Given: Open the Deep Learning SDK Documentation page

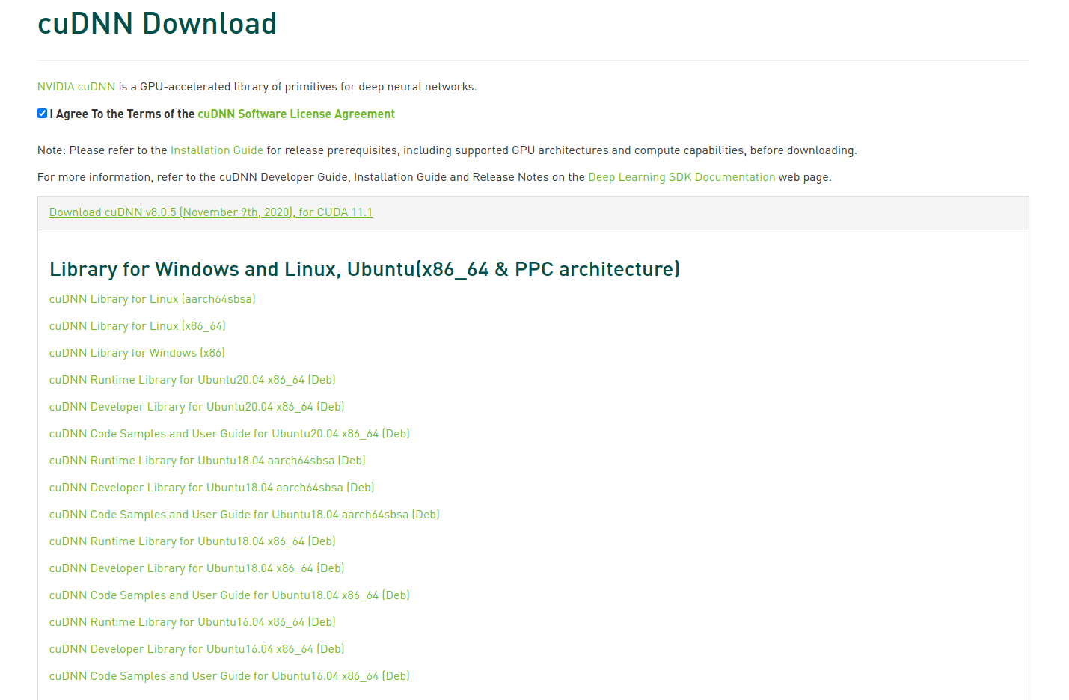Looking at the screenshot, I should (681, 176).
